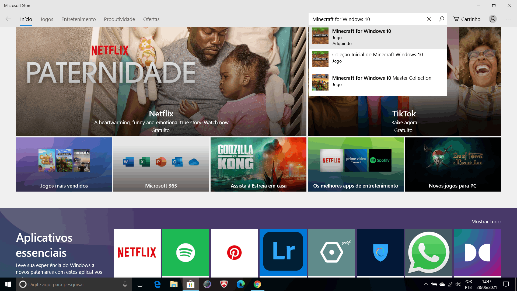Open Os melhores apps de entretenimento tile
Image resolution: width=517 pixels, height=291 pixels.
pyautogui.click(x=356, y=165)
